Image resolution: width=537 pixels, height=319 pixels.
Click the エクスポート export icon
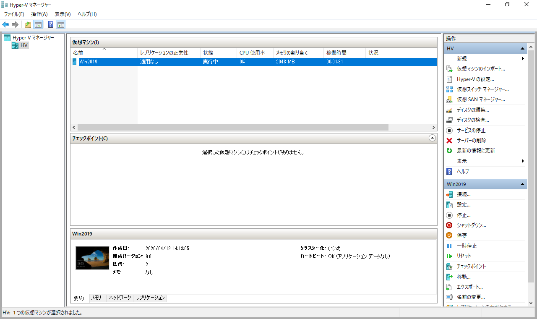click(449, 287)
